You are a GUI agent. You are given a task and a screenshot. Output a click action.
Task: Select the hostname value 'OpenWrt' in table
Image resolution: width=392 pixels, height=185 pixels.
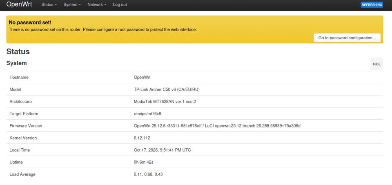142,77
